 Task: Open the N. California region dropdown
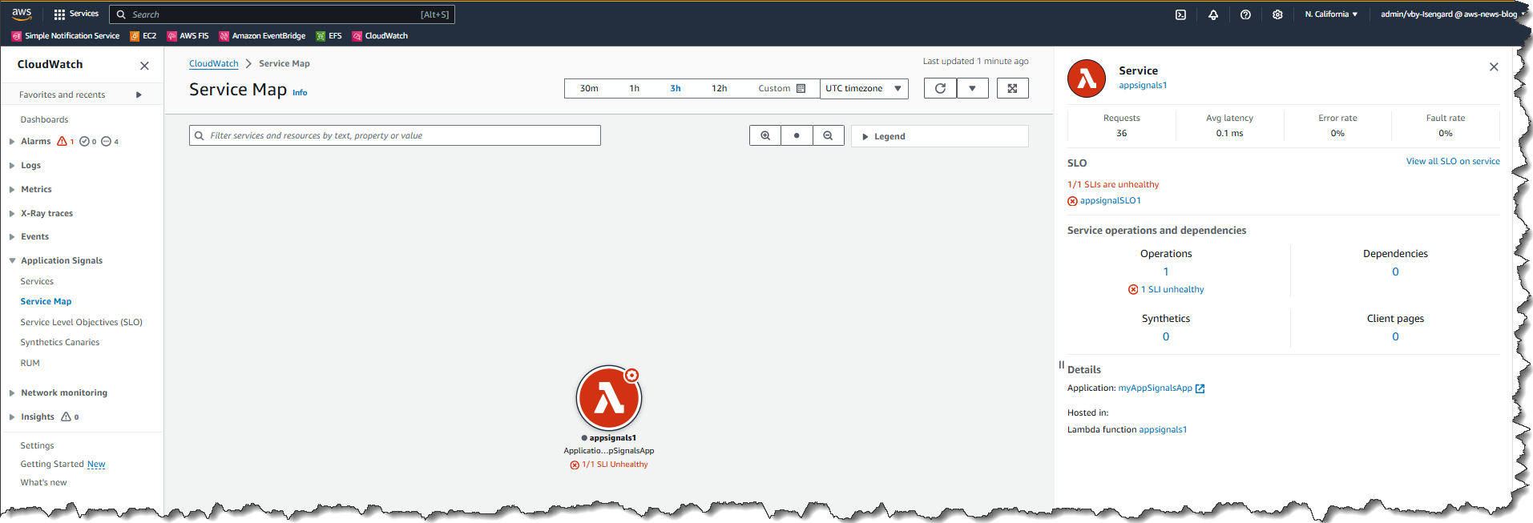coord(1331,14)
